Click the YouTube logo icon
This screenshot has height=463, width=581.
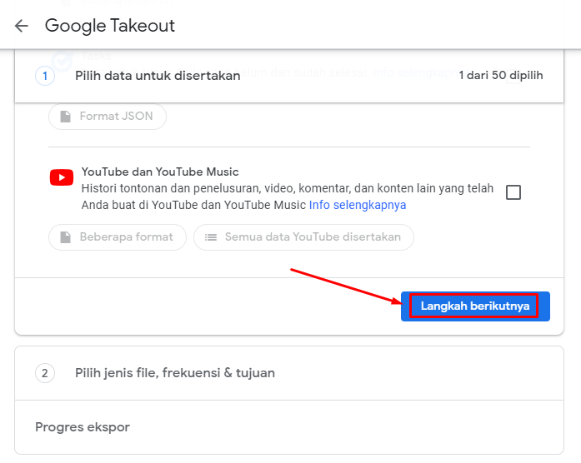[62, 177]
